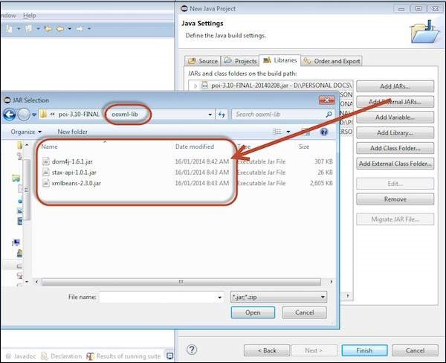This screenshot has width=446, height=363.
Task: Click the stax-api-1.0.1.jar file icon
Action: [x=46, y=173]
